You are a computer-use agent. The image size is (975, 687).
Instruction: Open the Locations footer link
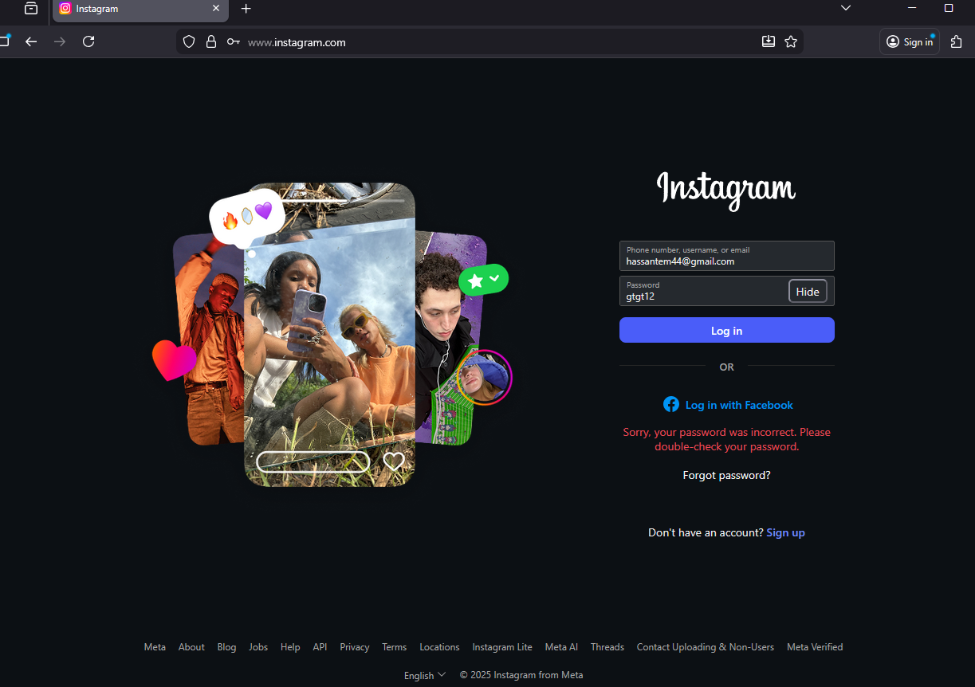(x=439, y=647)
